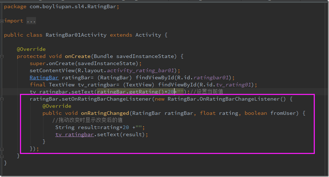Click the 'fromUser' parameter
329x177 pixels.
click(x=283, y=113)
